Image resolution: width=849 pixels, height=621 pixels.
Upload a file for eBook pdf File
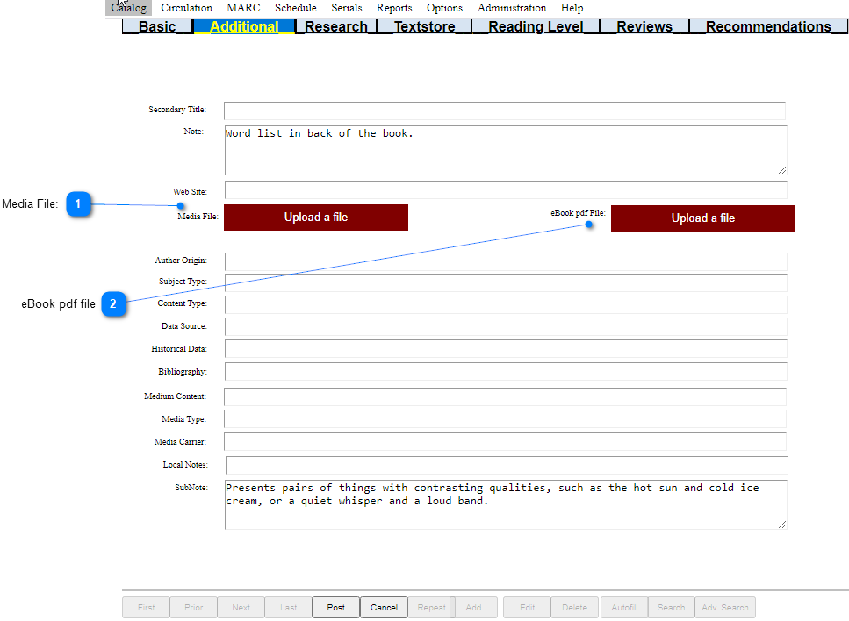702,218
